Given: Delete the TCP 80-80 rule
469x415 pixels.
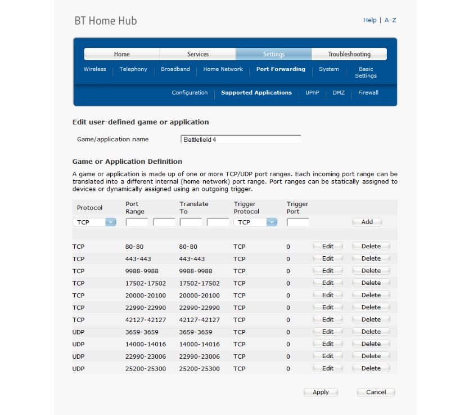Looking at the screenshot, I should (371, 246).
